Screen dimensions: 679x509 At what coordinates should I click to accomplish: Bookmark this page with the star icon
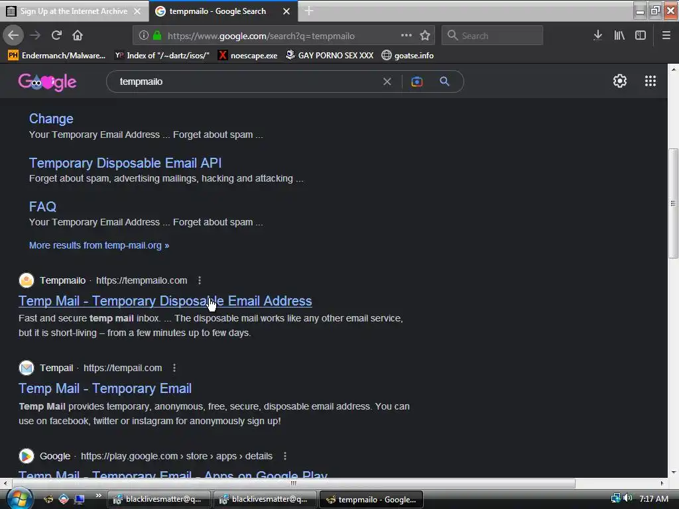tap(425, 36)
